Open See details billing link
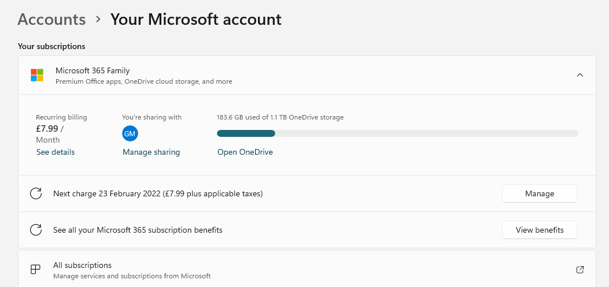The width and height of the screenshot is (609, 287). [x=56, y=152]
